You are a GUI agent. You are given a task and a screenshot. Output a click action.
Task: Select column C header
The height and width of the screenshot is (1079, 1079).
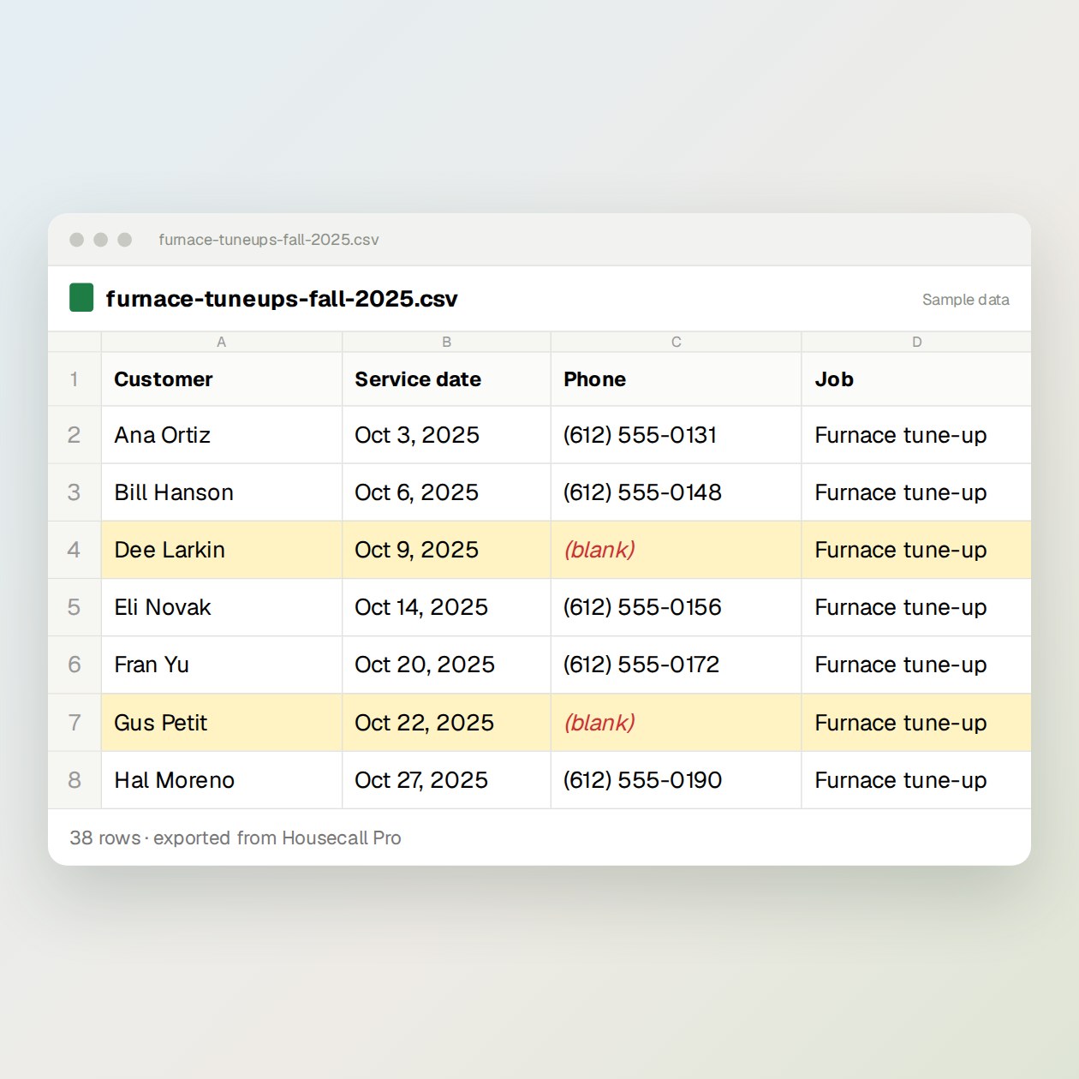676,342
